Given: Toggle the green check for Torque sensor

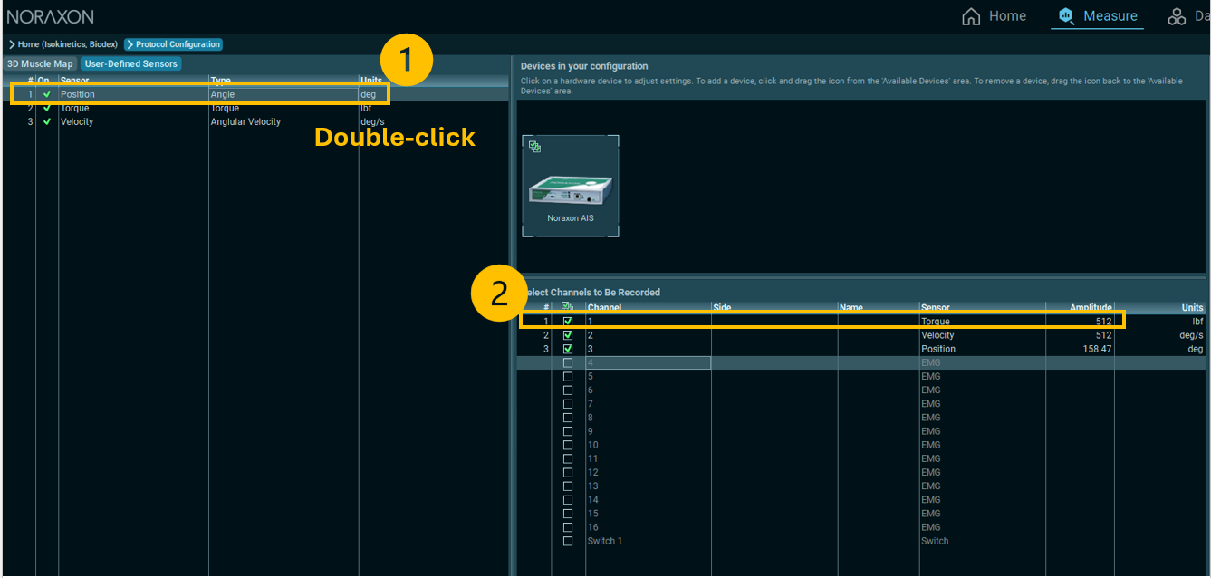Looking at the screenshot, I should pos(47,108).
